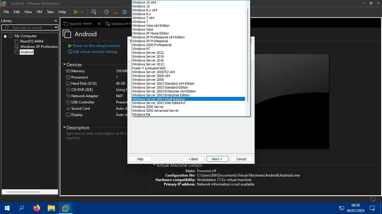This screenshot has height=214, width=382.
Task: Choose Windows Server 2008 R2 x64 option
Action: coord(188,72)
